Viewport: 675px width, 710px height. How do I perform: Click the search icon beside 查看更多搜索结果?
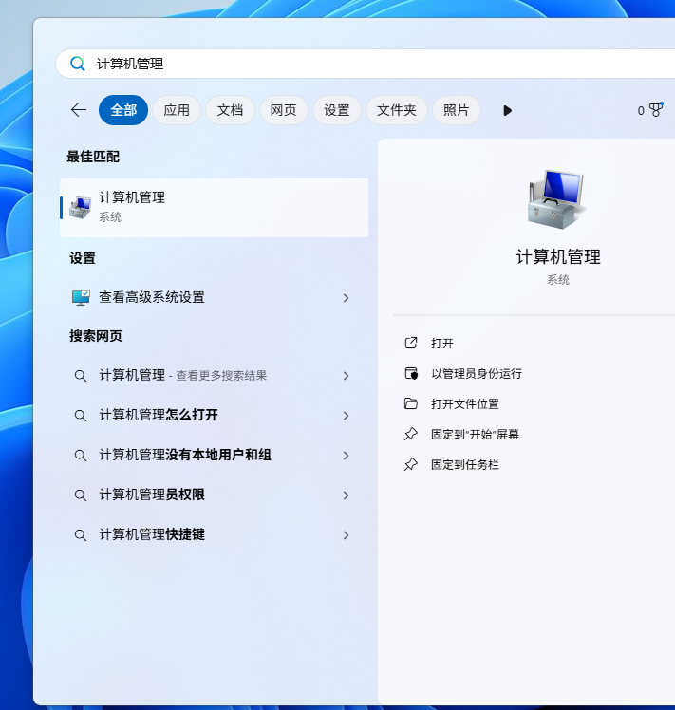point(80,375)
